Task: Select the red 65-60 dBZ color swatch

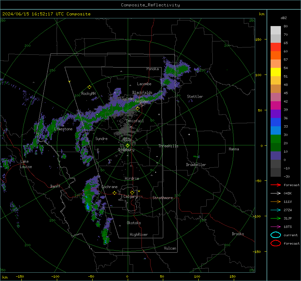Action: click(x=276, y=47)
